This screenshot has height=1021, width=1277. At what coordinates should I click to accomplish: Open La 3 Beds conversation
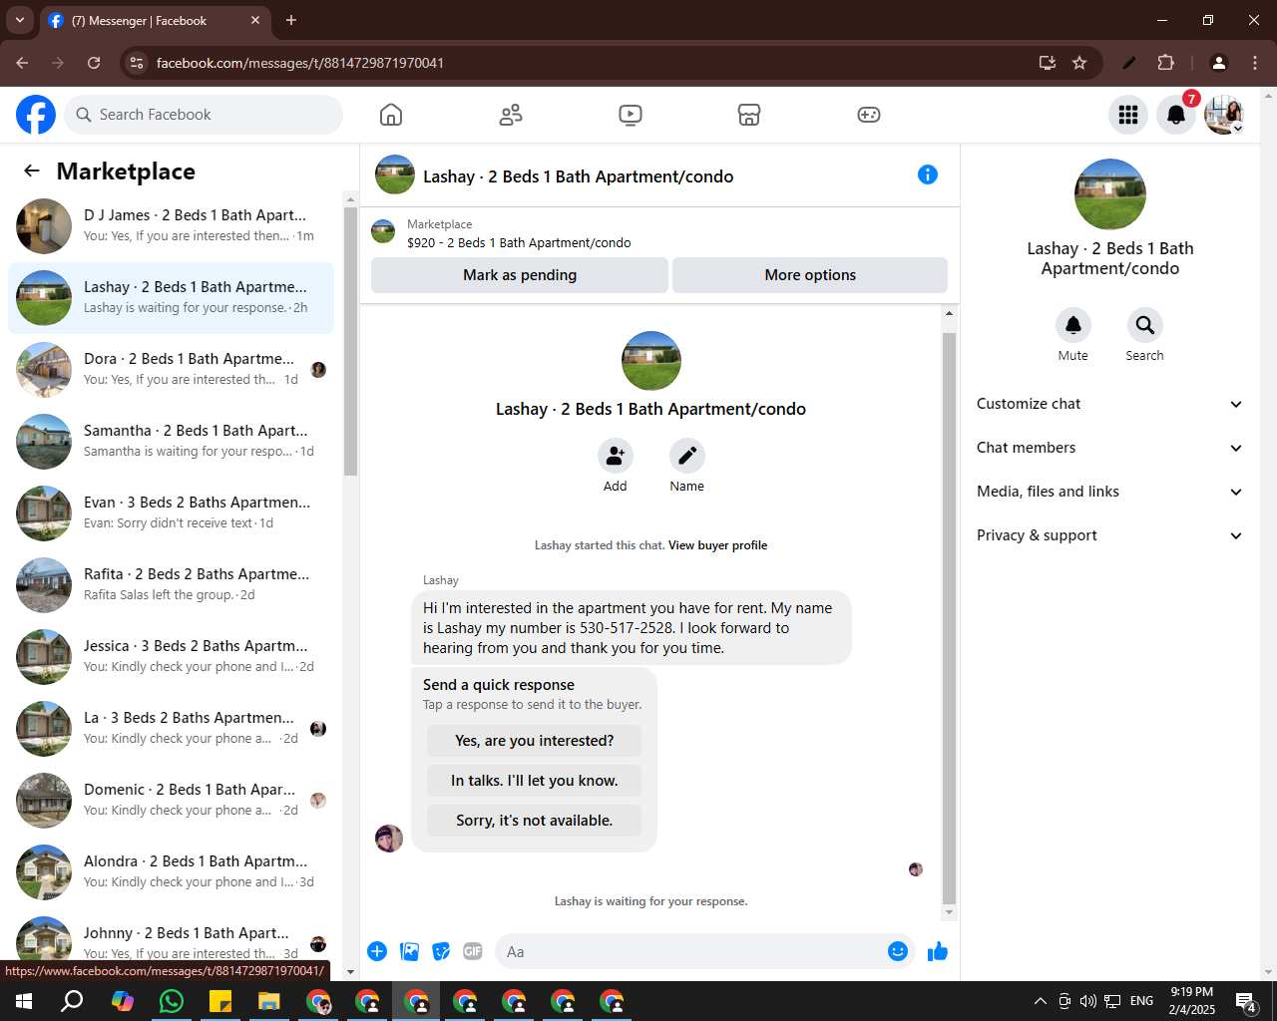point(171,729)
